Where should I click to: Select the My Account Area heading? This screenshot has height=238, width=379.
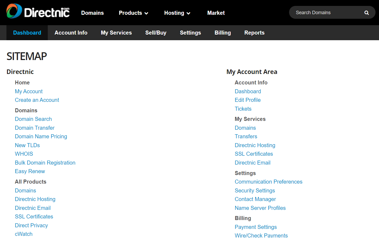(x=252, y=72)
